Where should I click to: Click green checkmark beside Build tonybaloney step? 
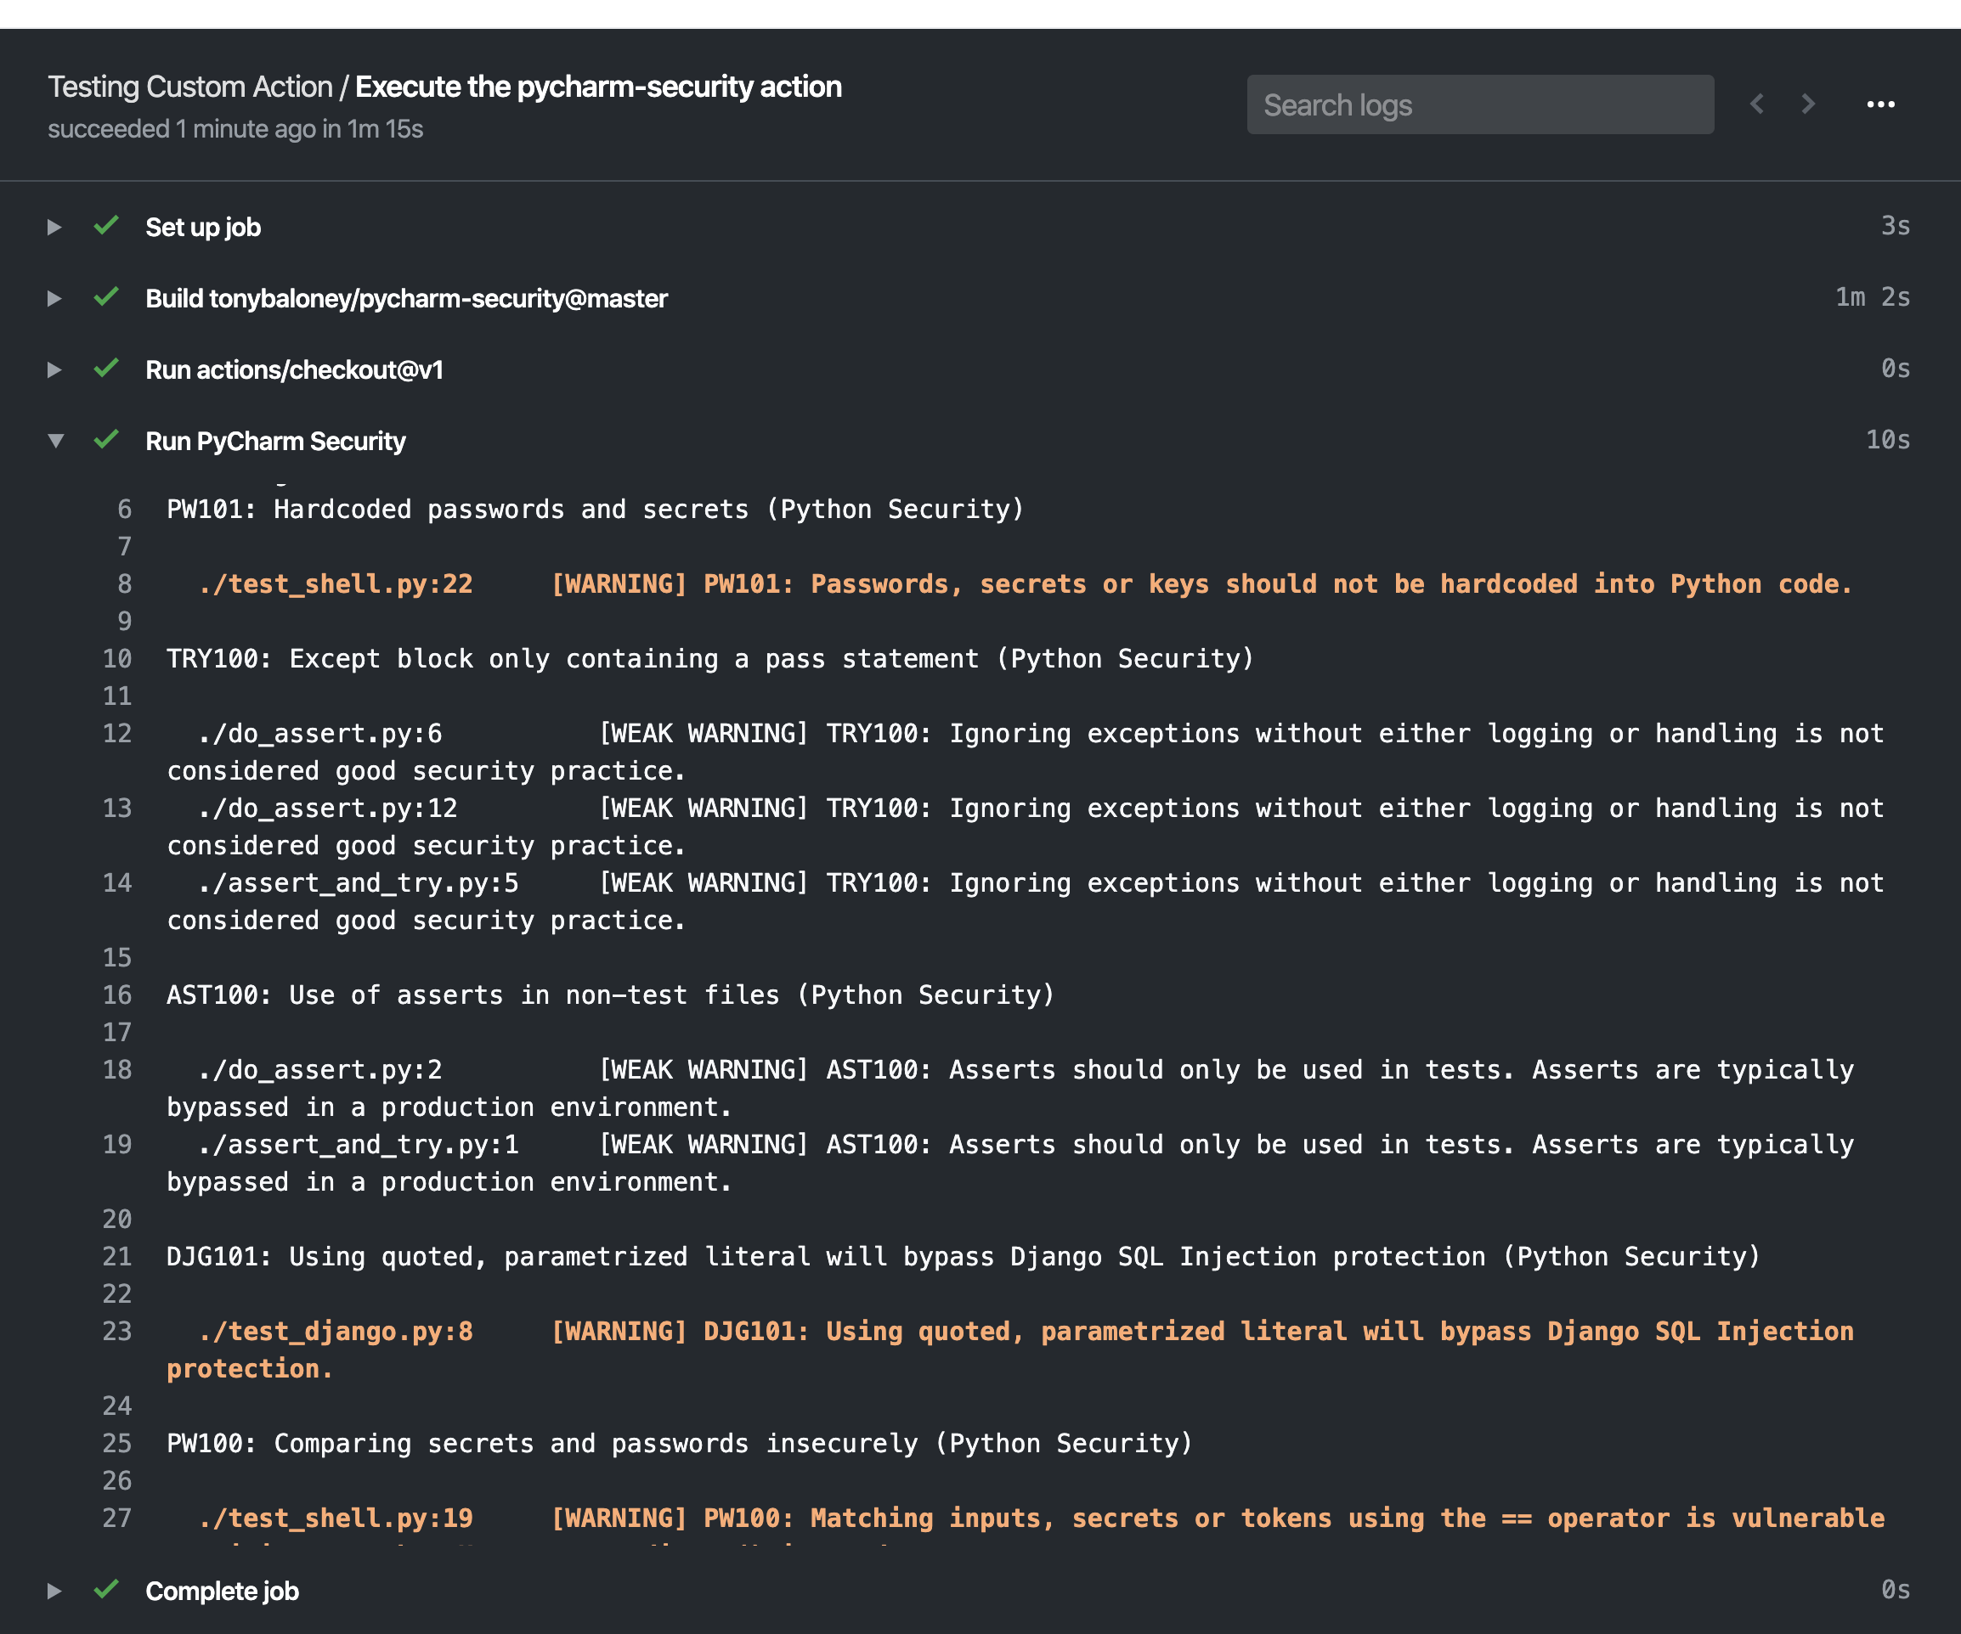click(106, 296)
